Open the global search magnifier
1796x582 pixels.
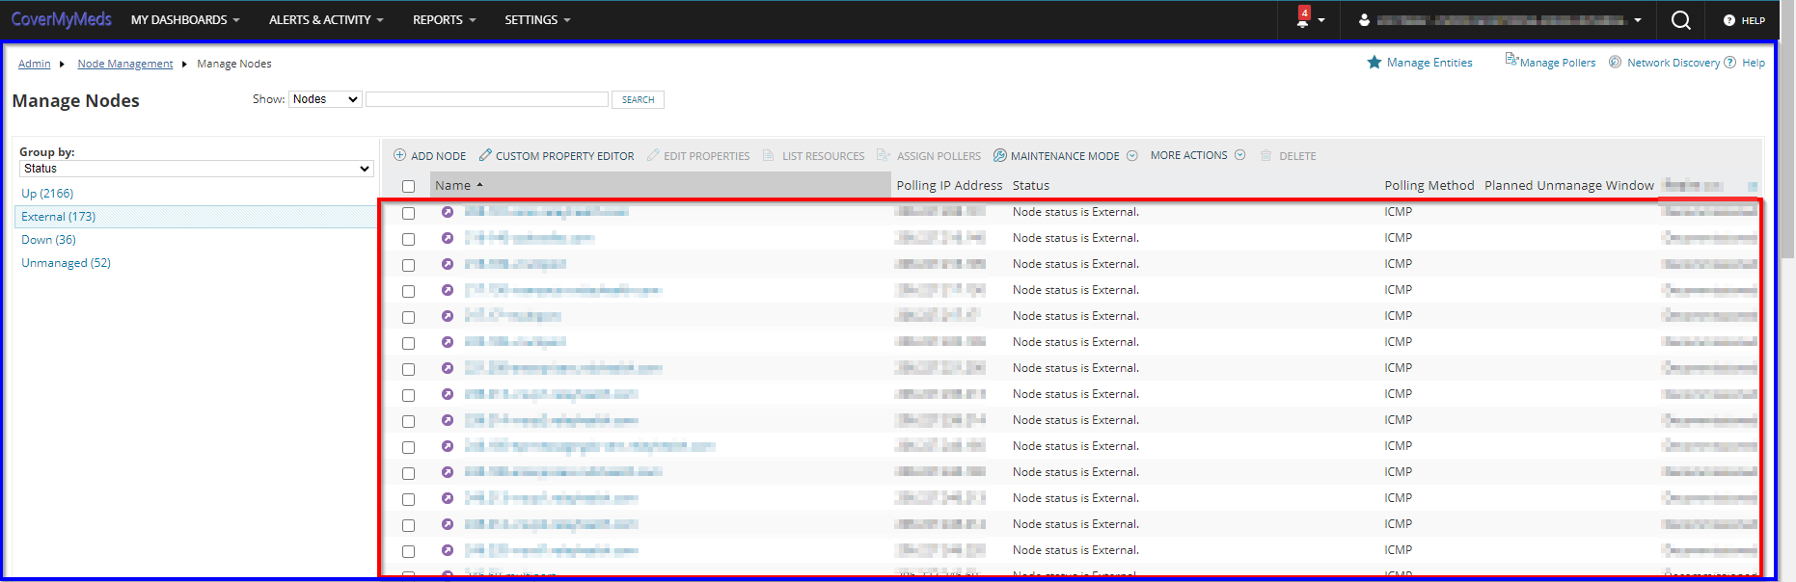(1680, 20)
